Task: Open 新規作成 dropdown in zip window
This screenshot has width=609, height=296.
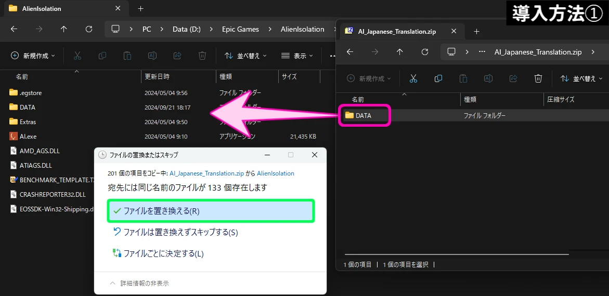Action: [x=369, y=78]
